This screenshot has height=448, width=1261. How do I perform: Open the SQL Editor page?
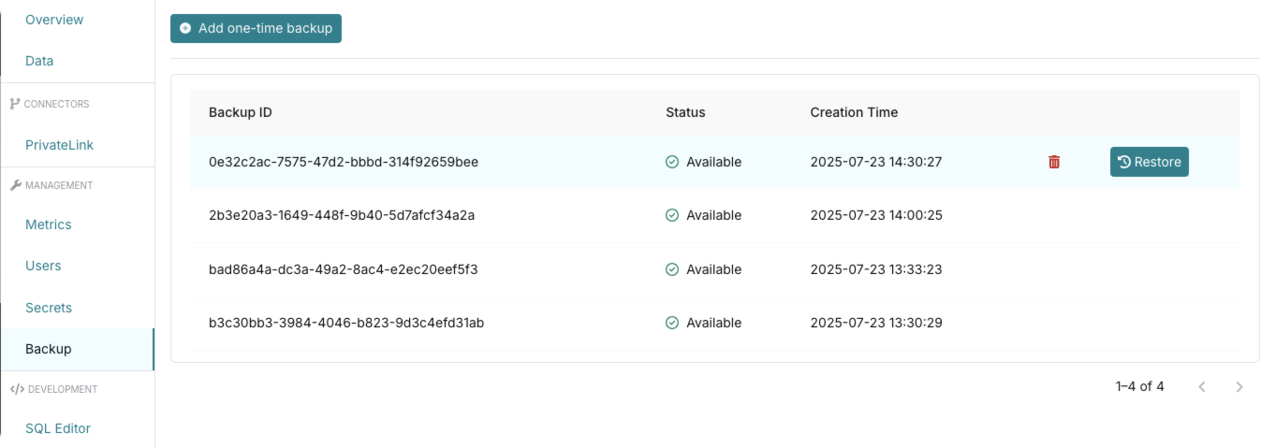point(58,428)
